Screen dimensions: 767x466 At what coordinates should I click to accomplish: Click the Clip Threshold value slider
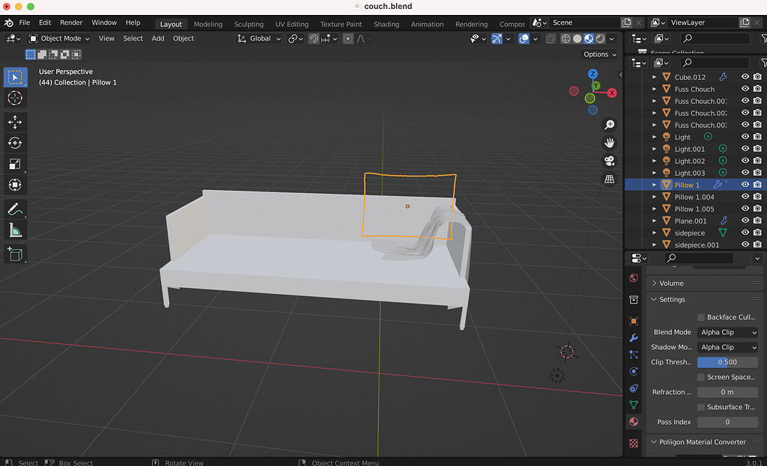727,361
